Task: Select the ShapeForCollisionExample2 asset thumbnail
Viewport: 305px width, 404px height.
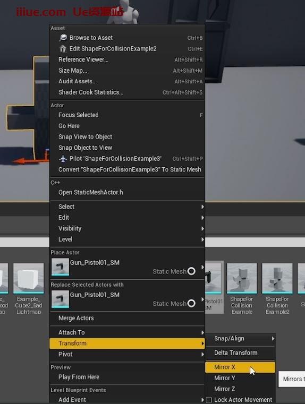Action: pos(277,279)
